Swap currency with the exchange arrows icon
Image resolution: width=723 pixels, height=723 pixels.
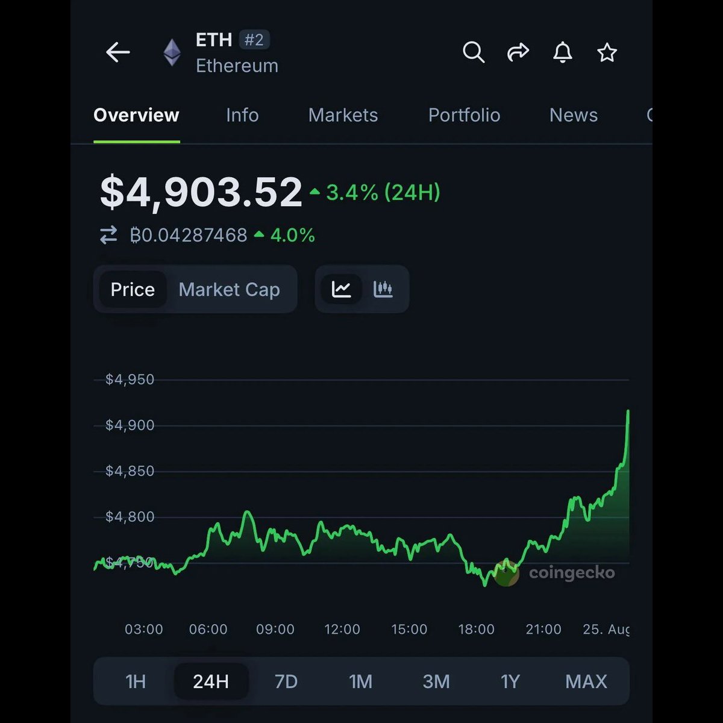coord(108,235)
